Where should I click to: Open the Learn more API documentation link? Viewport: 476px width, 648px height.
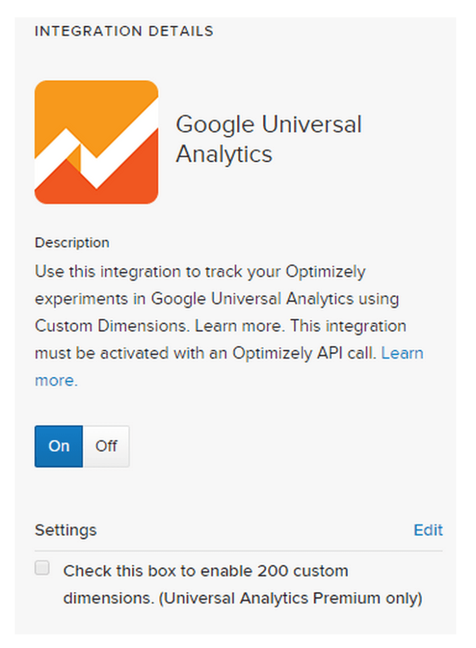(403, 353)
